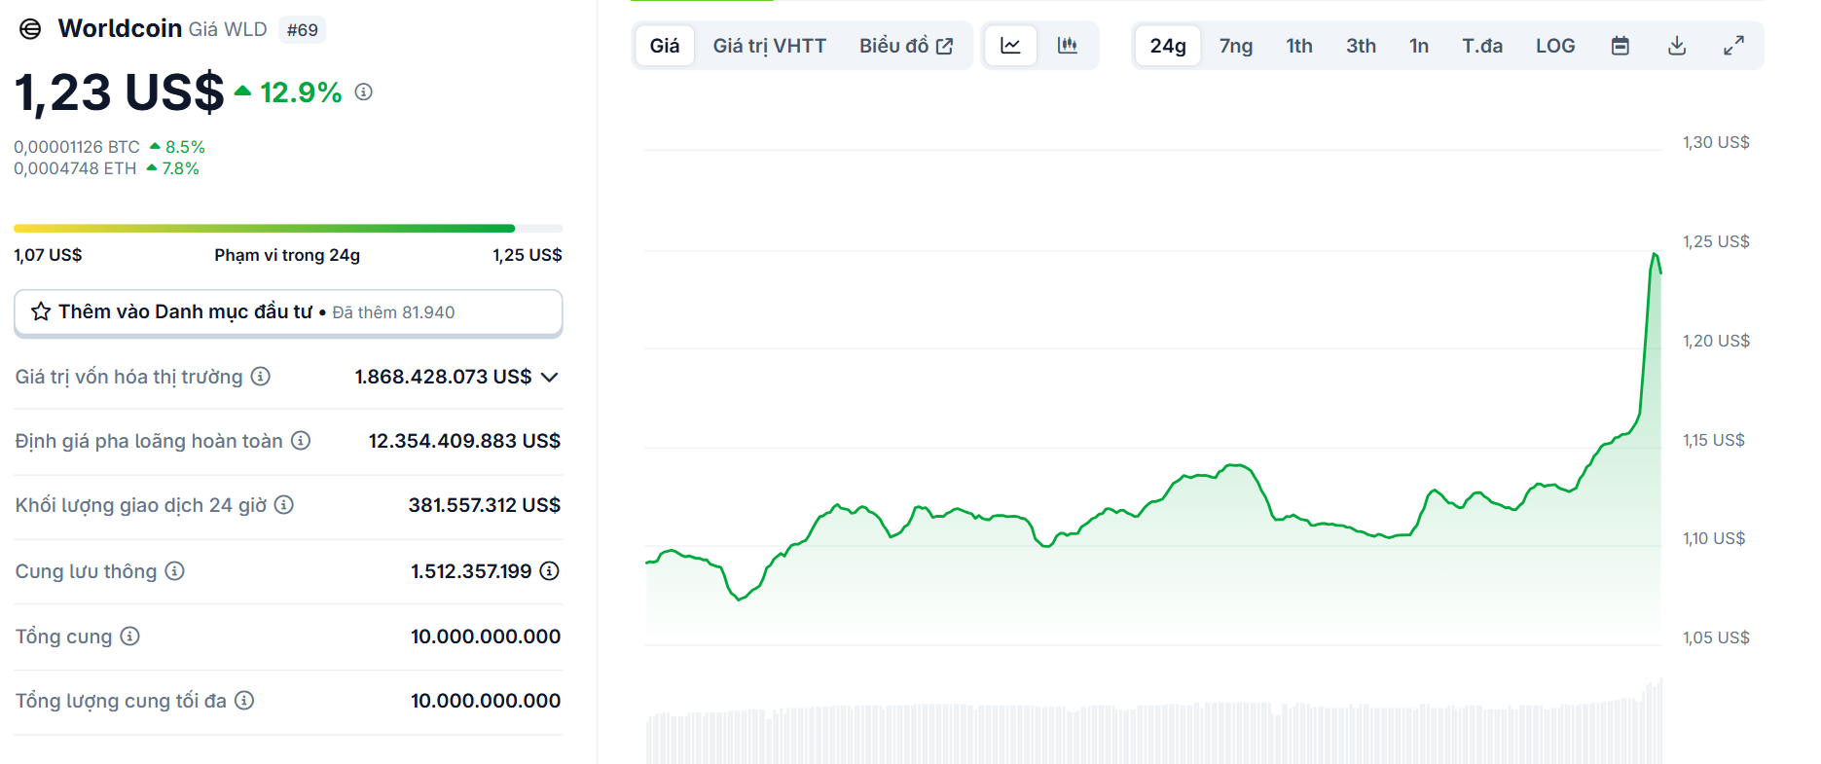Click the 1,25 US$ range high value
This screenshot has width=1821, height=764.
coord(528,255)
